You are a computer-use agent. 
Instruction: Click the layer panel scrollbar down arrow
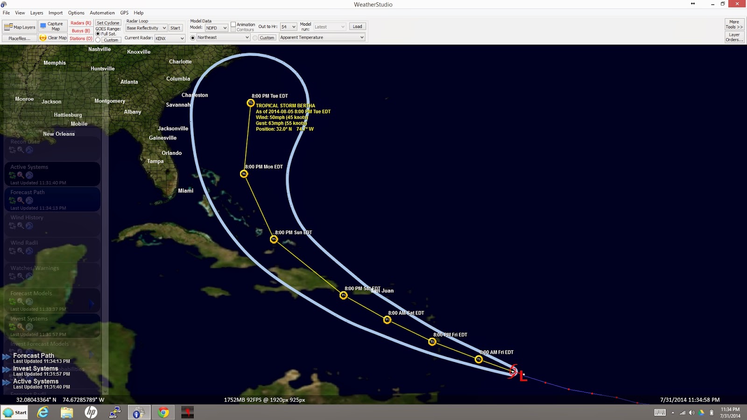click(x=106, y=391)
